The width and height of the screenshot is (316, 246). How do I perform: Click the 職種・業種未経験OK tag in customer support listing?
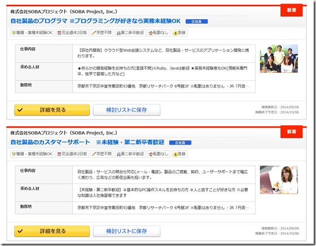click(32, 154)
